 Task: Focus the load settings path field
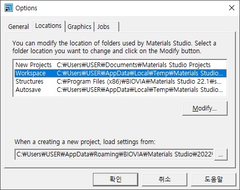coord(114,154)
